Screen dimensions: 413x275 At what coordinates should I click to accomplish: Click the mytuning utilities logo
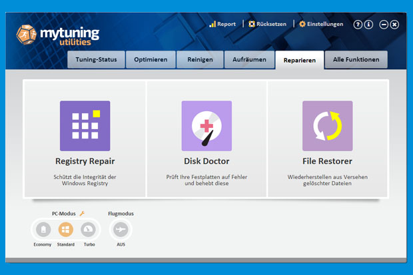(x=57, y=35)
